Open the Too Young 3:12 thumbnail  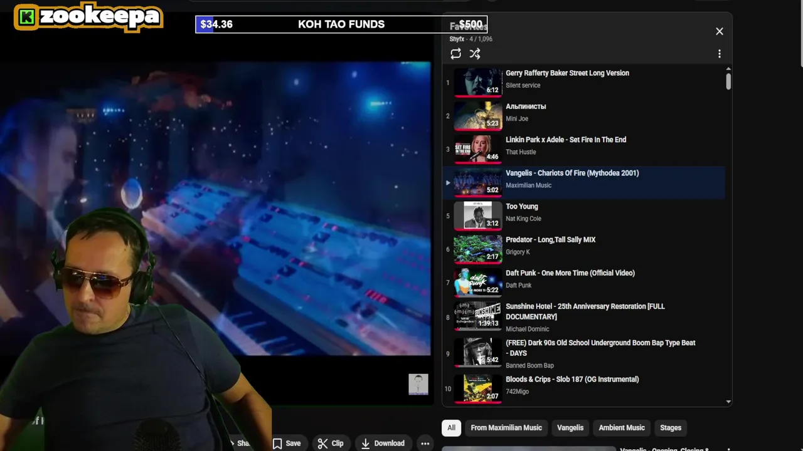(x=478, y=215)
